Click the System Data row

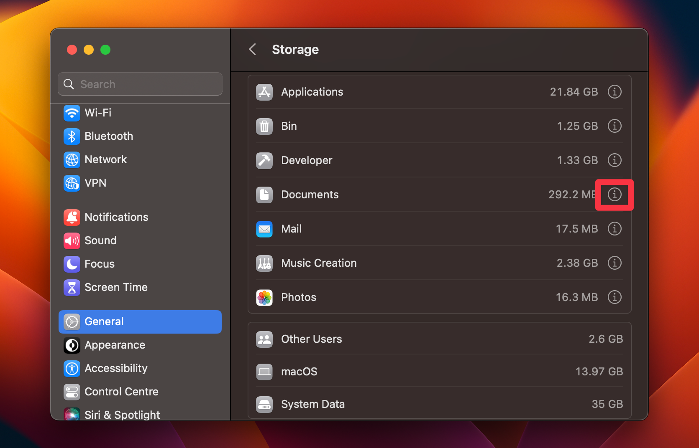tap(439, 404)
